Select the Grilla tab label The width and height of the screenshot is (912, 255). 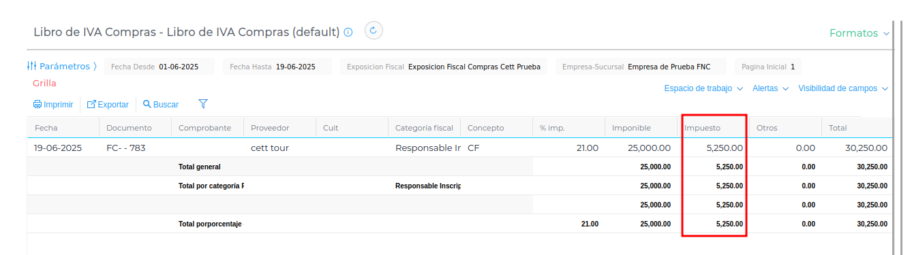(44, 83)
